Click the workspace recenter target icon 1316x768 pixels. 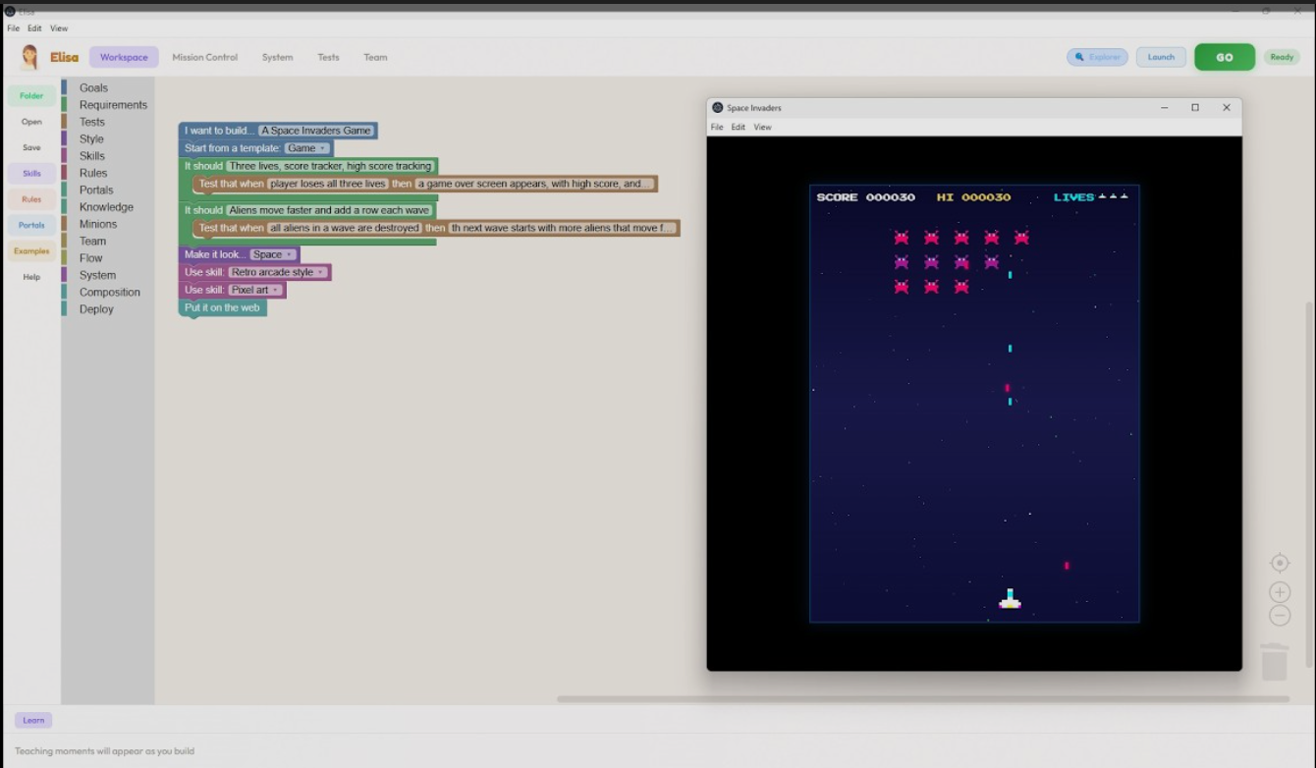1279,563
